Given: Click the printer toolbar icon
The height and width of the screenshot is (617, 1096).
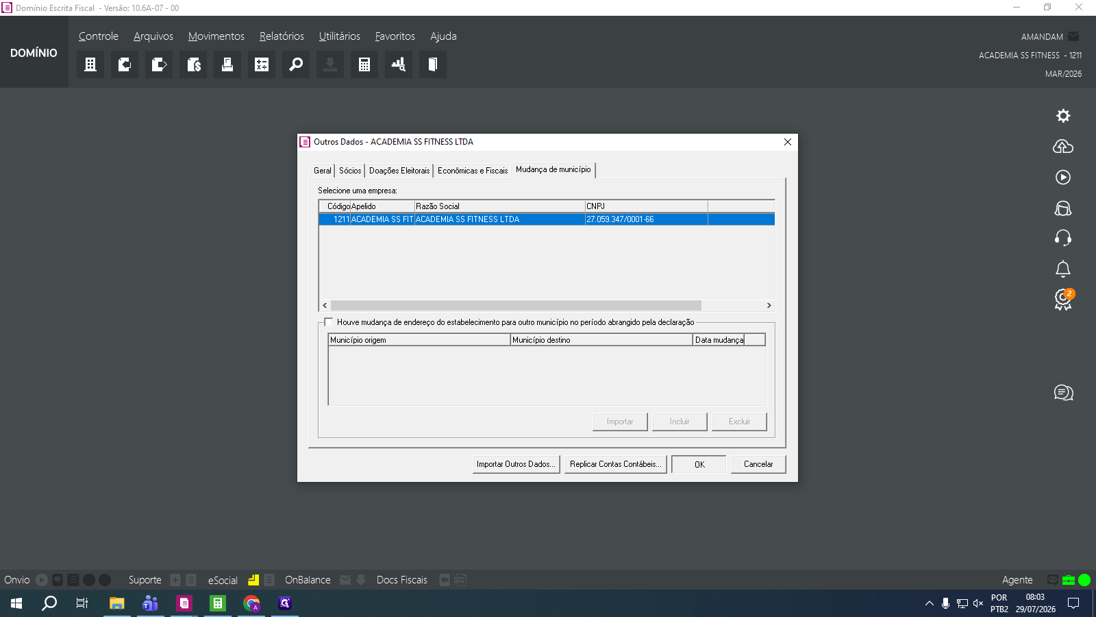Looking at the screenshot, I should [x=227, y=64].
